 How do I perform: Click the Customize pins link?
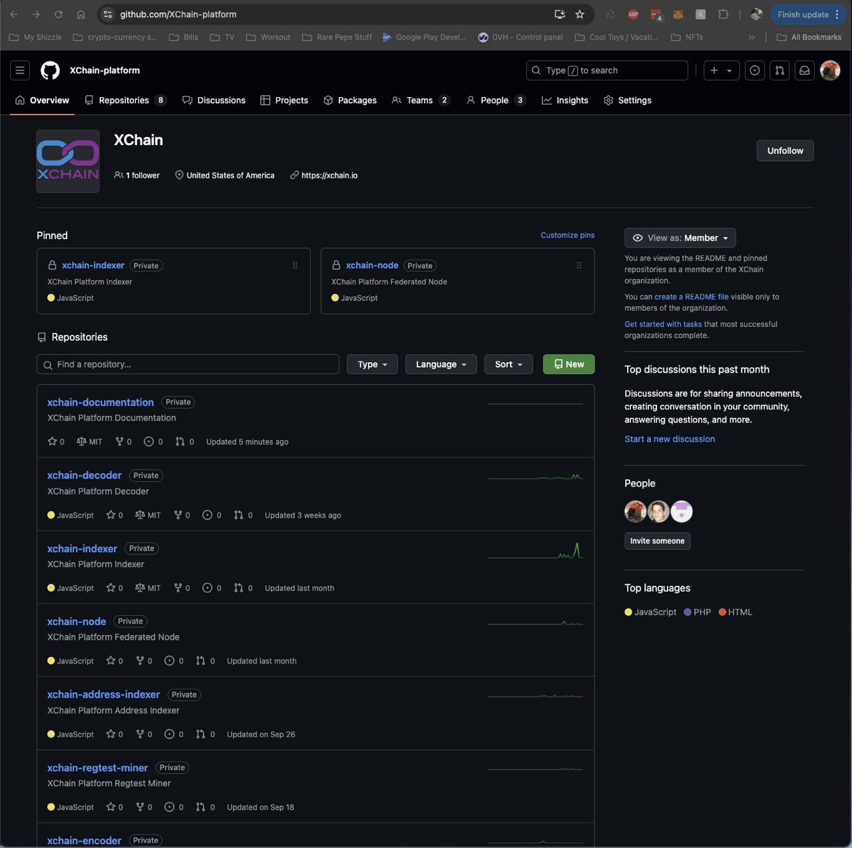pos(568,235)
